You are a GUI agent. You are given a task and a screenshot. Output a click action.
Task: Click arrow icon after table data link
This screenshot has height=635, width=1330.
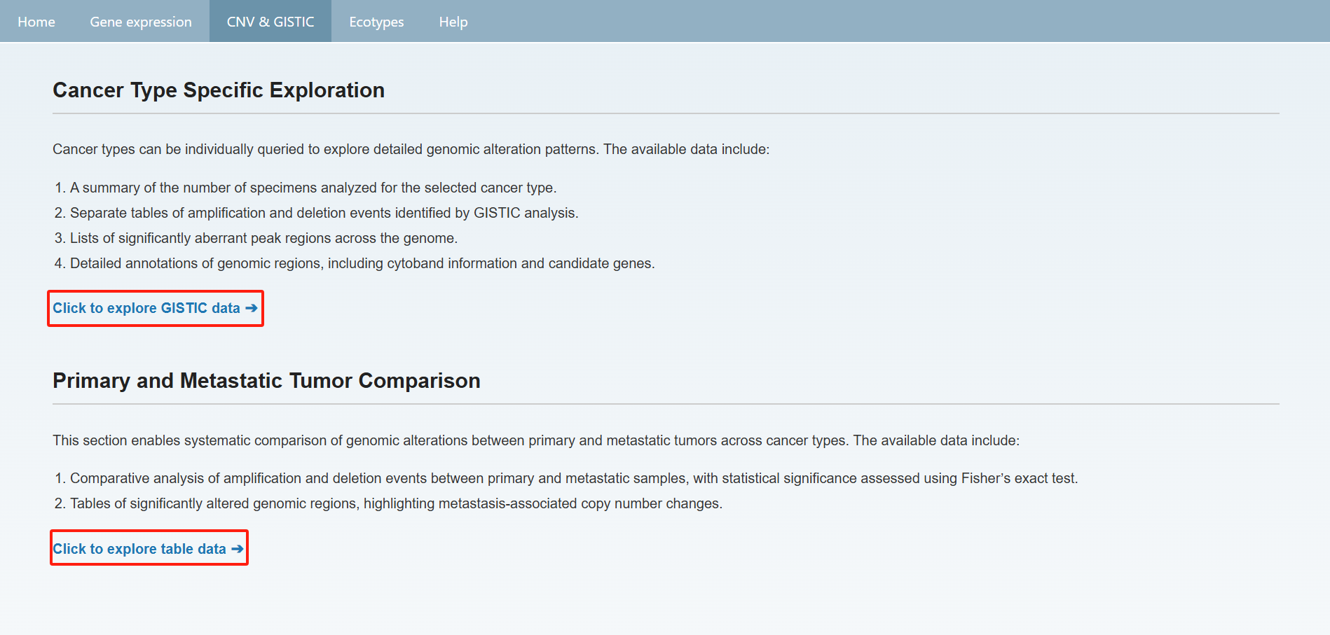(238, 549)
